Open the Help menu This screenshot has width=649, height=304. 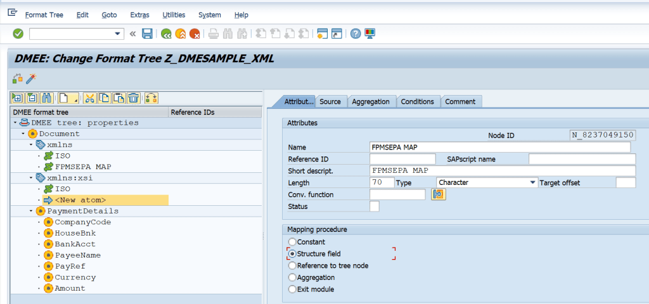[x=241, y=15]
